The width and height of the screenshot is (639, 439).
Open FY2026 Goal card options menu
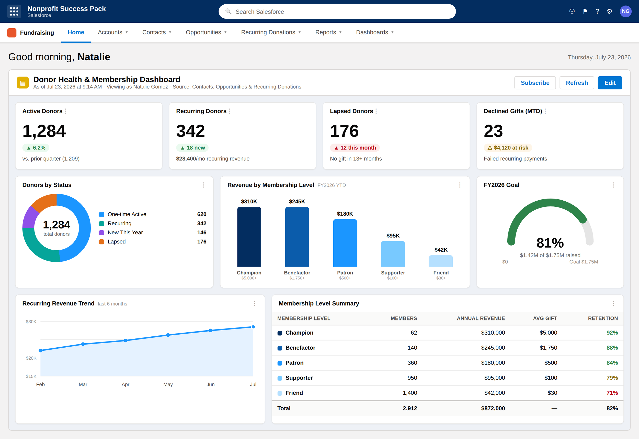pyautogui.click(x=613, y=185)
